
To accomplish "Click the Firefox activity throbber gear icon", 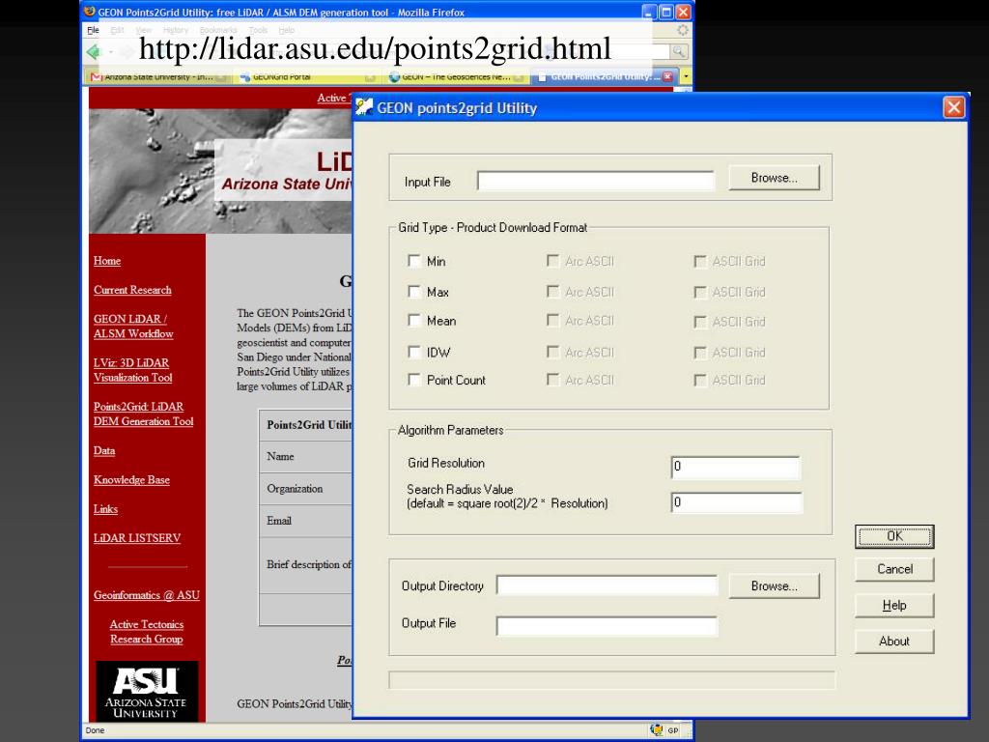I will point(683,30).
